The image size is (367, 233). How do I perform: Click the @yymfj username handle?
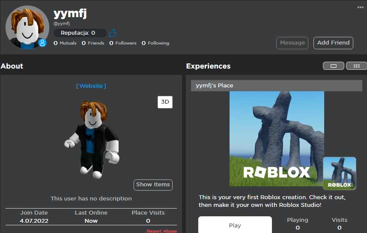pyautogui.click(x=62, y=24)
